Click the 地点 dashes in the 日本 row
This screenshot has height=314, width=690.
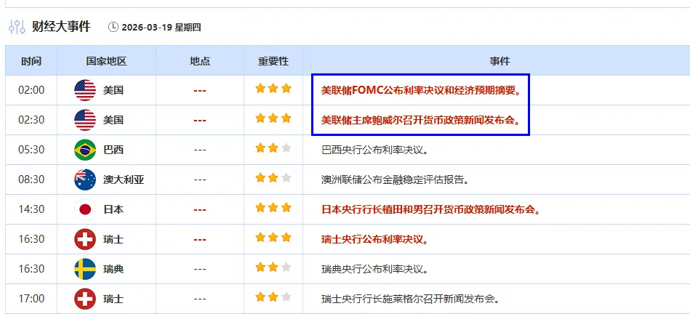point(200,210)
